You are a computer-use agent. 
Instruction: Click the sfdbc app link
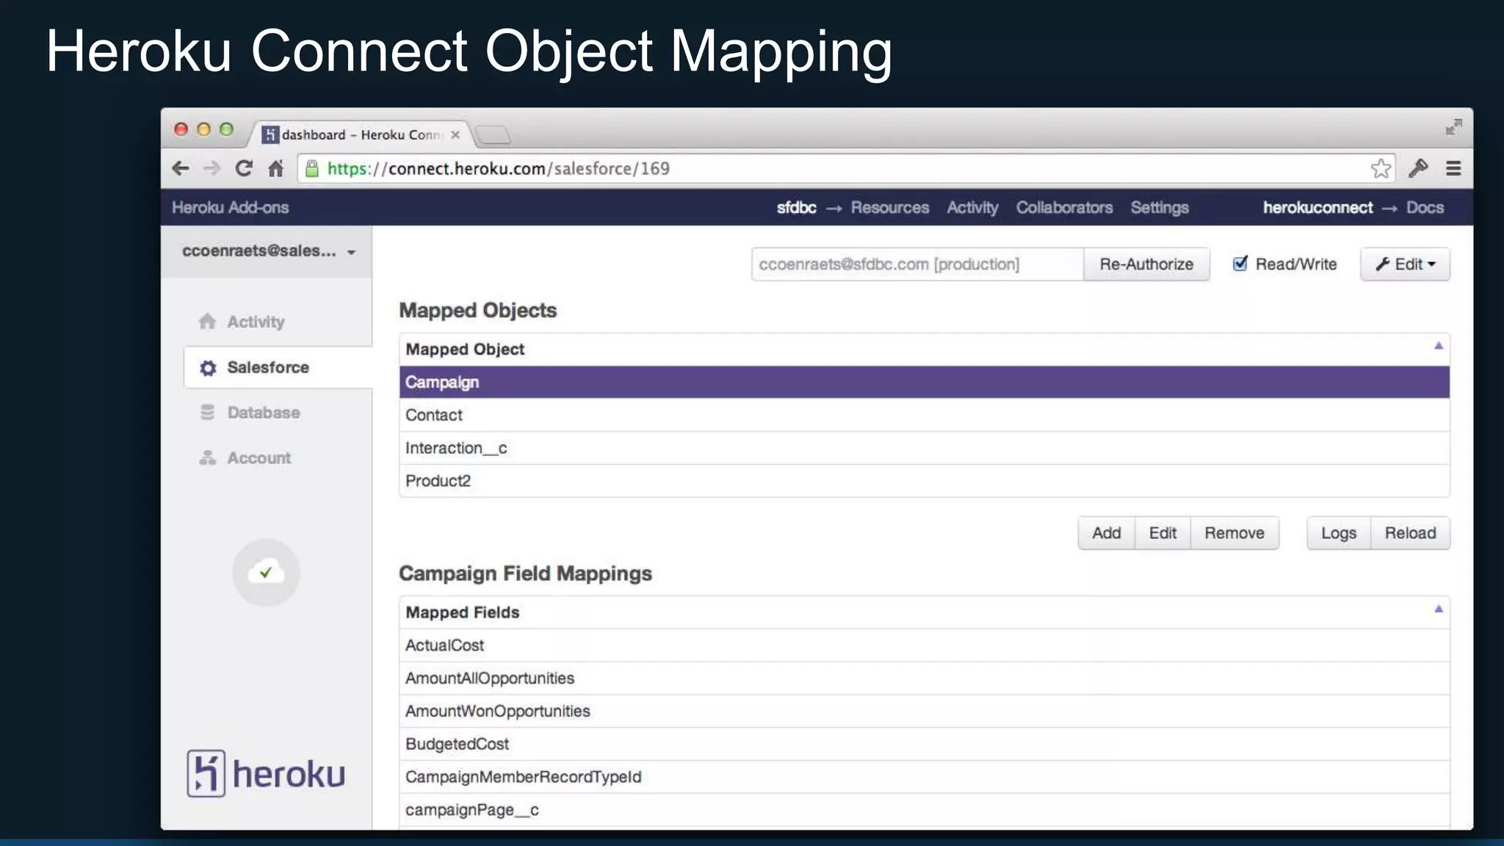click(797, 208)
